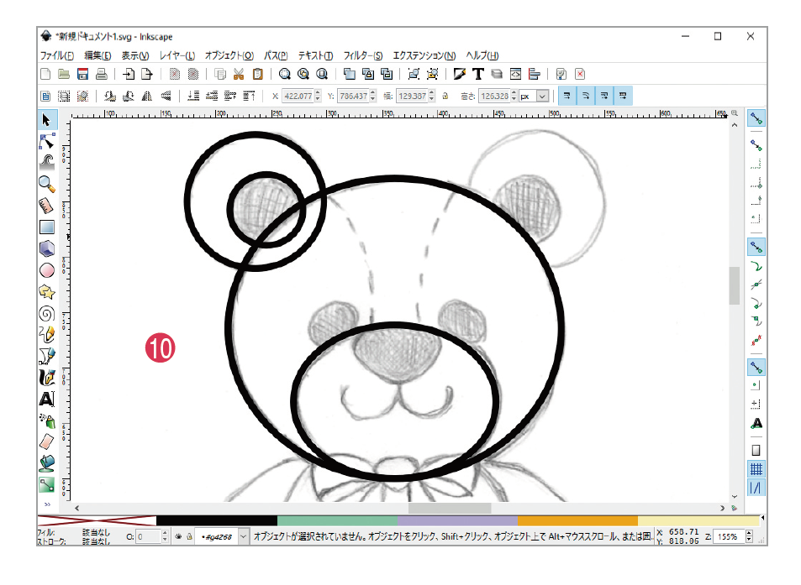Click the Y coordinate stepper arrows
The image size is (801, 585).
click(x=373, y=96)
